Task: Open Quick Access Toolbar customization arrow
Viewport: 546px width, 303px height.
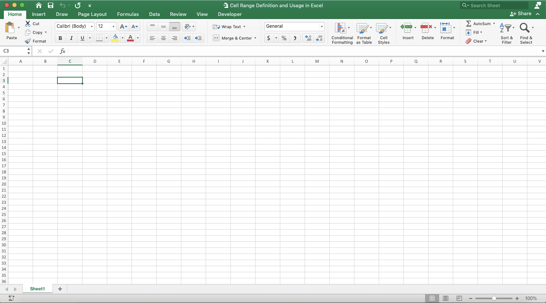Action: (90, 6)
